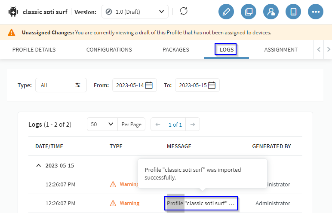332x213 pixels.
Task: Click the clone profile icon
Action: pos(248,12)
